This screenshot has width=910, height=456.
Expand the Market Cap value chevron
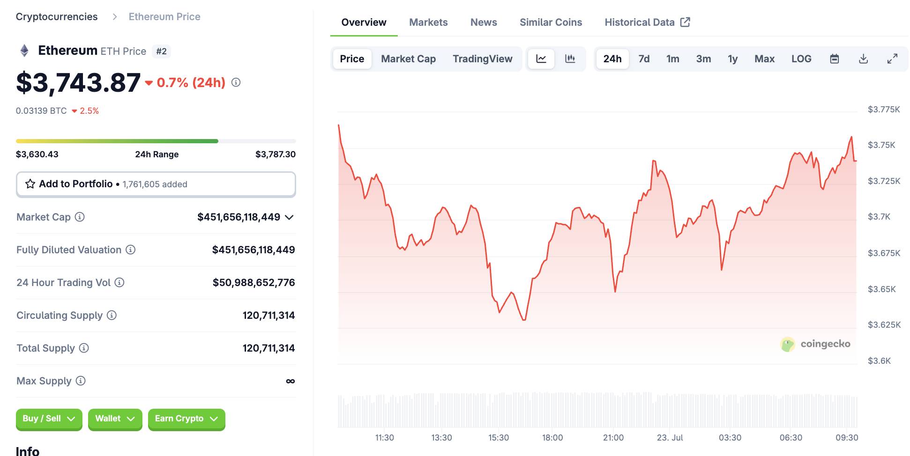tap(289, 217)
